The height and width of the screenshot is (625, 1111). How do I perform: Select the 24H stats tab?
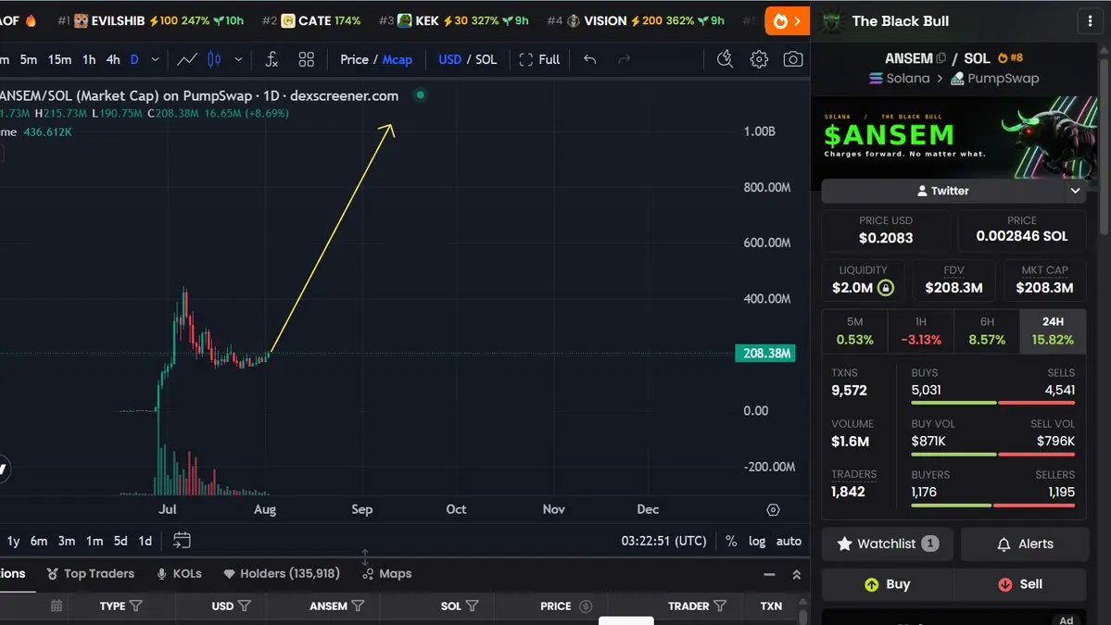click(x=1053, y=331)
